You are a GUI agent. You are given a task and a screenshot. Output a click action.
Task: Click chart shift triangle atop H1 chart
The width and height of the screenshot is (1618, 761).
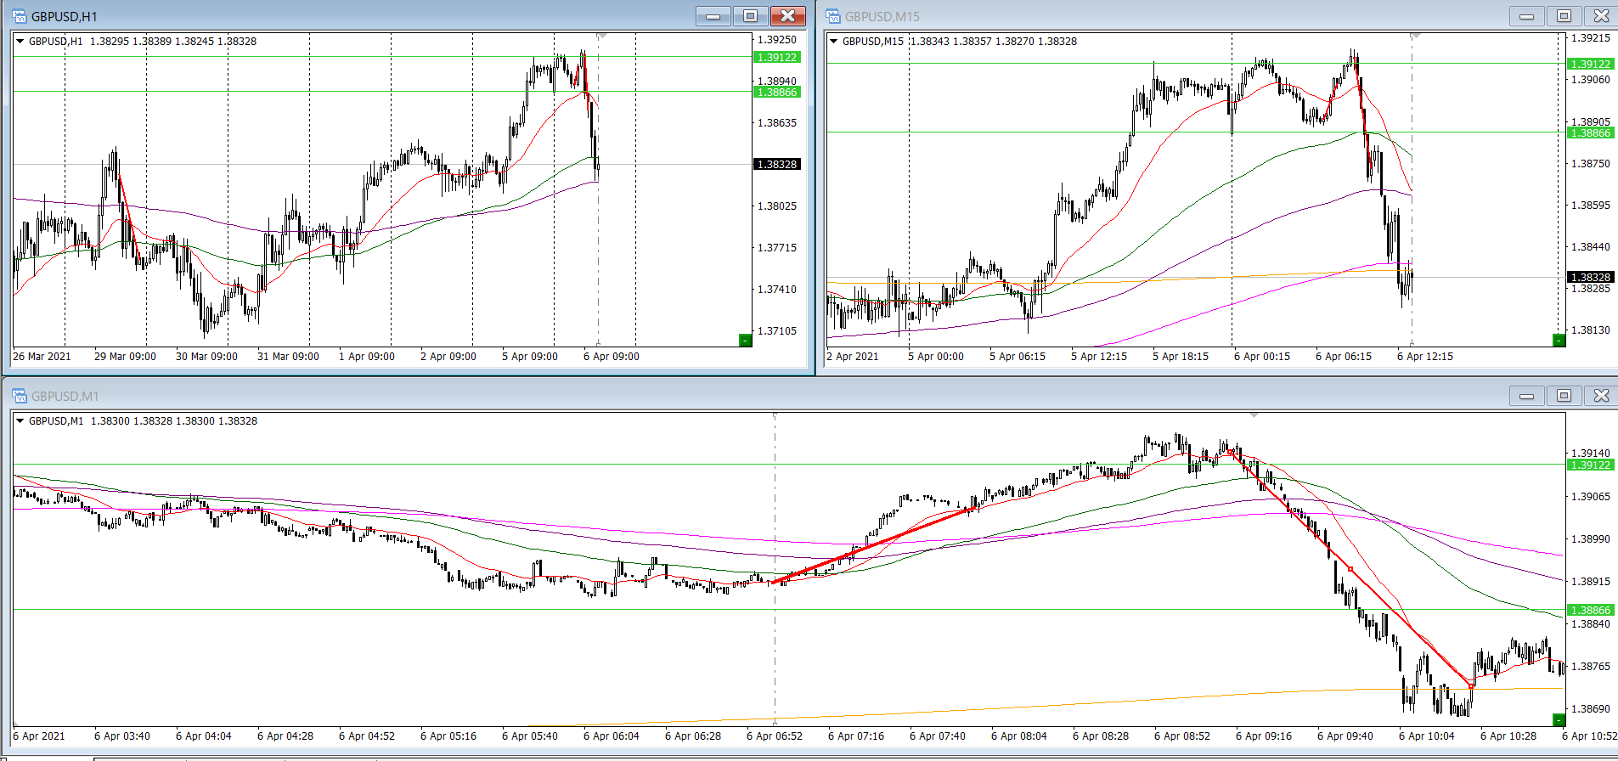[601, 36]
